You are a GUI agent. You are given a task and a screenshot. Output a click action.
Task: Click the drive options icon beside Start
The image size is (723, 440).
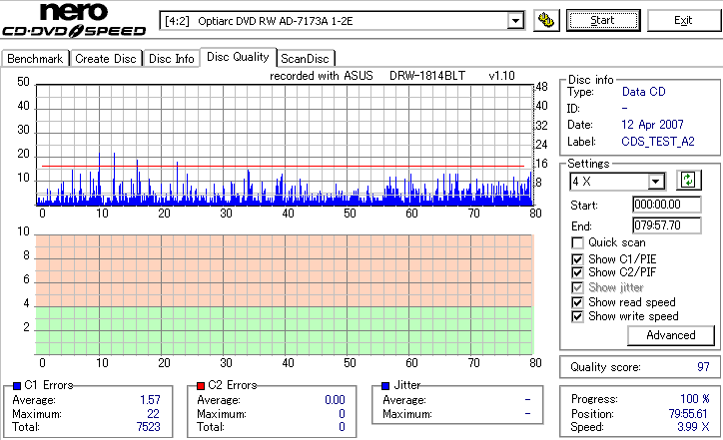coord(546,20)
